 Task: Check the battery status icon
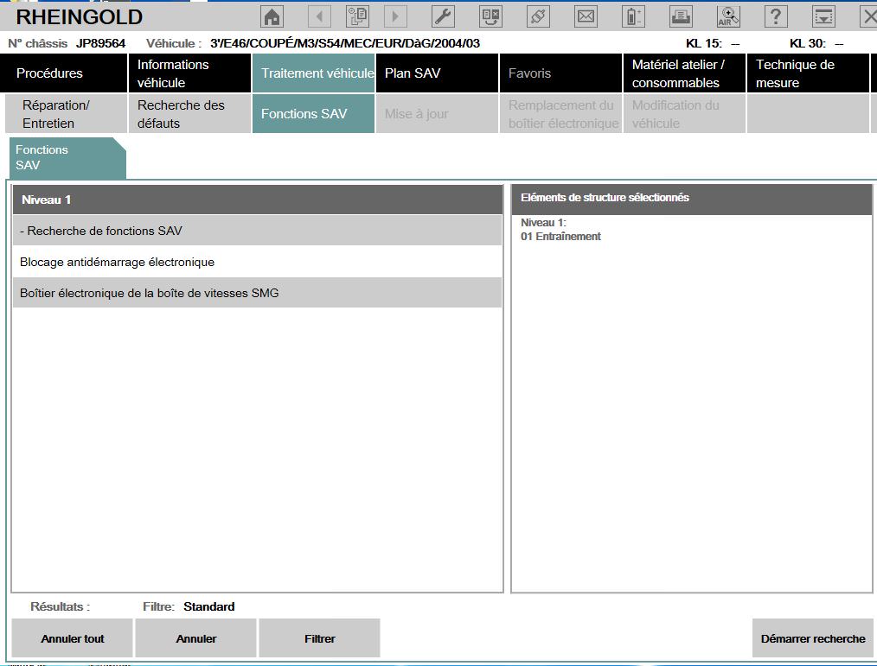[x=633, y=16]
